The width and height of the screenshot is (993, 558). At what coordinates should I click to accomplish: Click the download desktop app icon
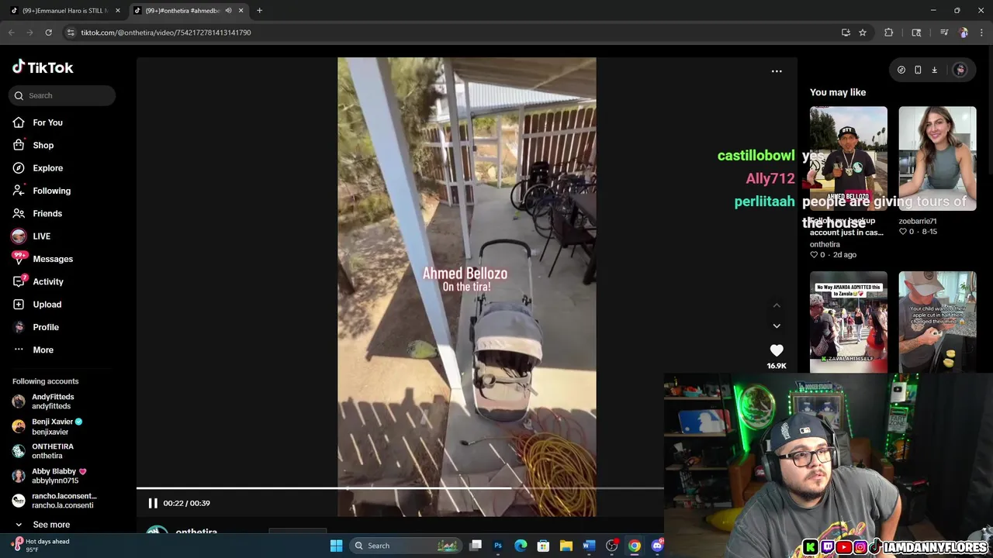tap(934, 70)
